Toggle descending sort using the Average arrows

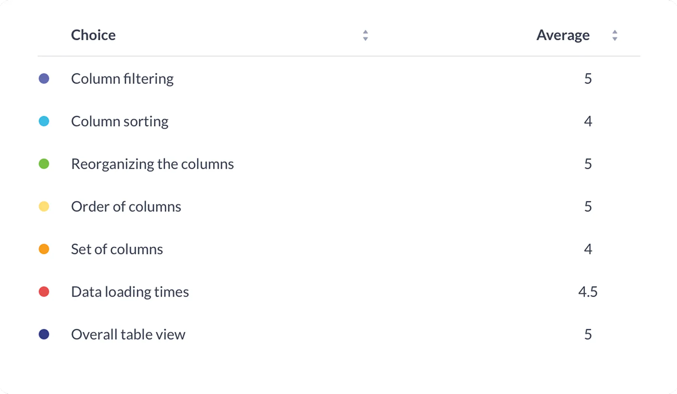[615, 38]
